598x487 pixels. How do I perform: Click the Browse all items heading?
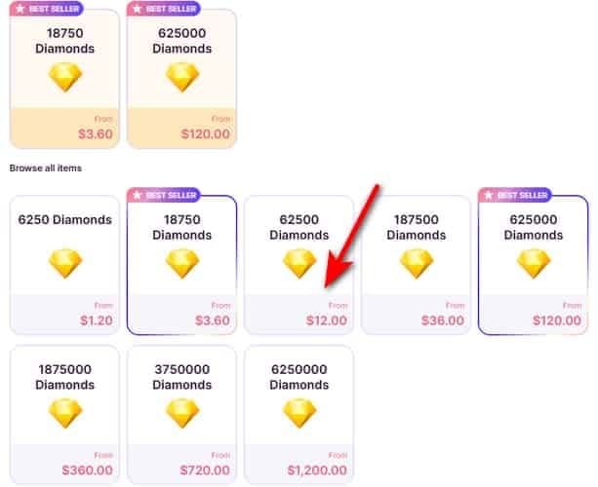pos(45,168)
